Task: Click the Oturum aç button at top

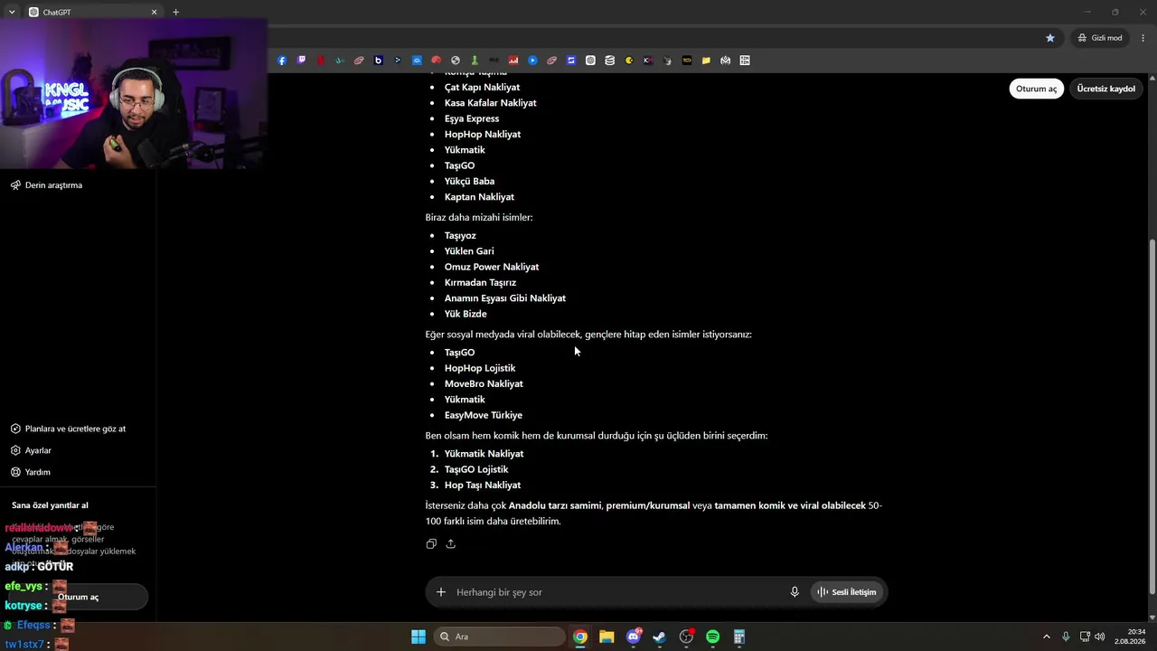Action: click(1036, 89)
